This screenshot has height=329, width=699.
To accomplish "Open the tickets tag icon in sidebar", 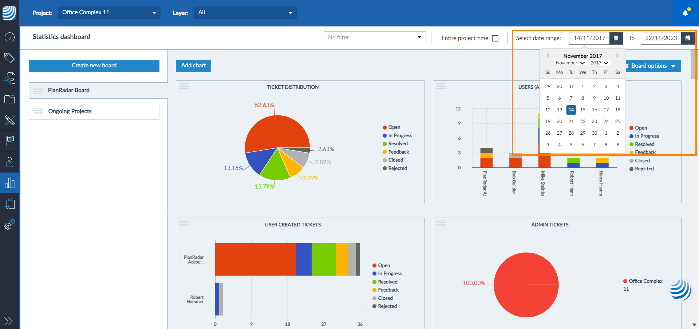I will [9, 58].
